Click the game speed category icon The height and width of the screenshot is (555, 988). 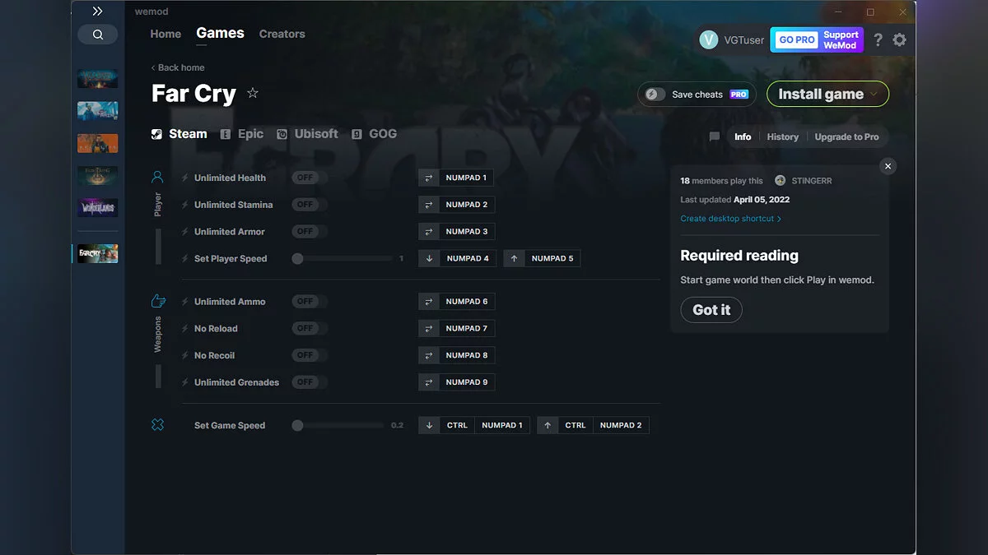click(158, 425)
